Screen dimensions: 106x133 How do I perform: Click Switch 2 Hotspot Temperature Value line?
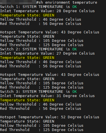pyautogui.click(x=49, y=75)
